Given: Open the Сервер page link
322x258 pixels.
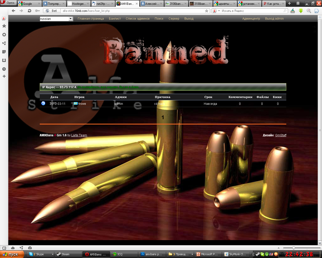Looking at the screenshot, I should [x=174, y=19].
